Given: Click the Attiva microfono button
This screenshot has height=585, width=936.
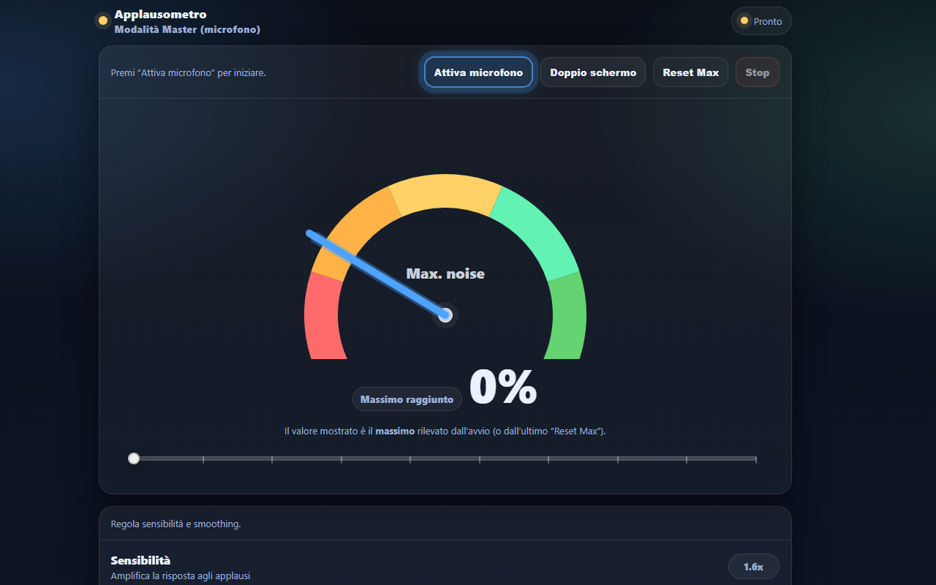Looking at the screenshot, I should (x=478, y=72).
